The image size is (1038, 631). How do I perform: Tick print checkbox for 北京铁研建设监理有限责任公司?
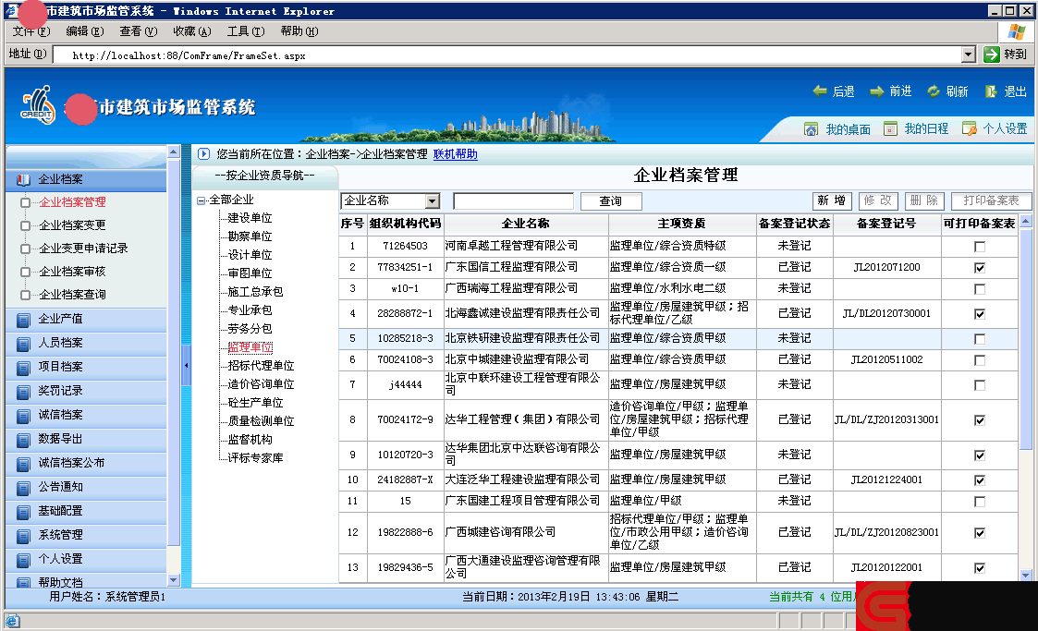(x=980, y=339)
